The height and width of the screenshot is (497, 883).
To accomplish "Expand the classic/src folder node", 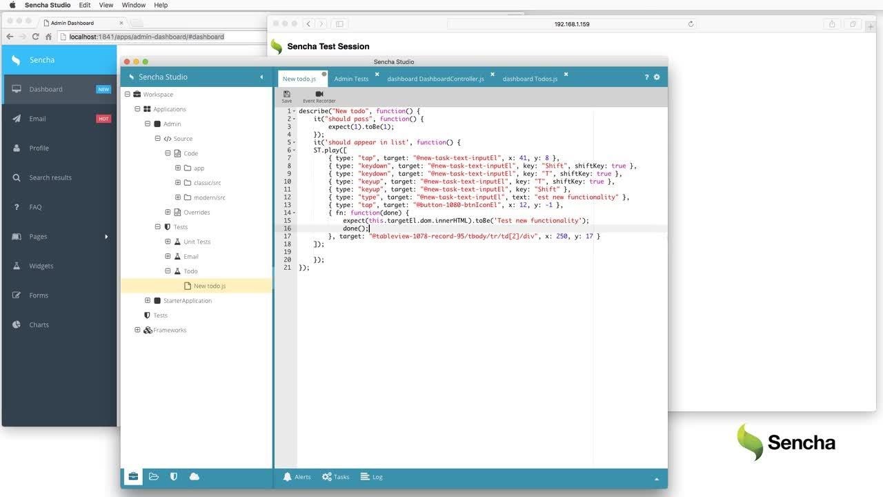I will point(178,183).
